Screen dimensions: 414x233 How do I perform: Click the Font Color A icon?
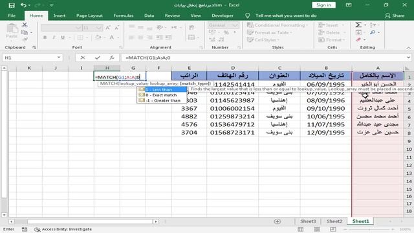click(112, 38)
